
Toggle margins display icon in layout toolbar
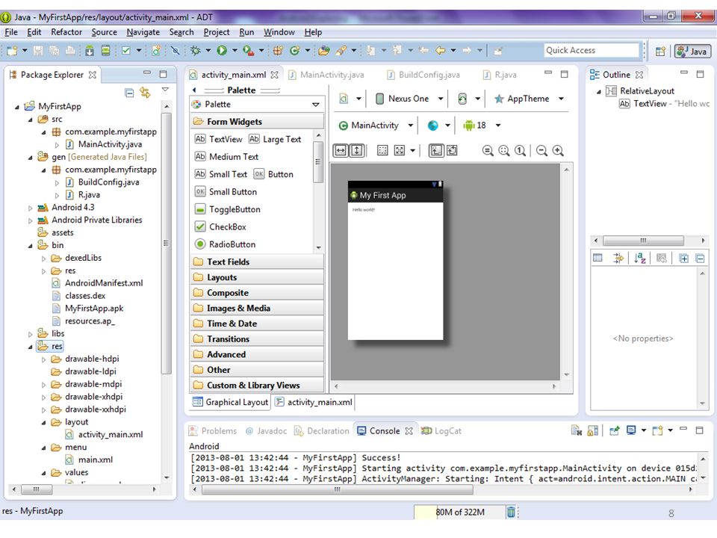382,150
